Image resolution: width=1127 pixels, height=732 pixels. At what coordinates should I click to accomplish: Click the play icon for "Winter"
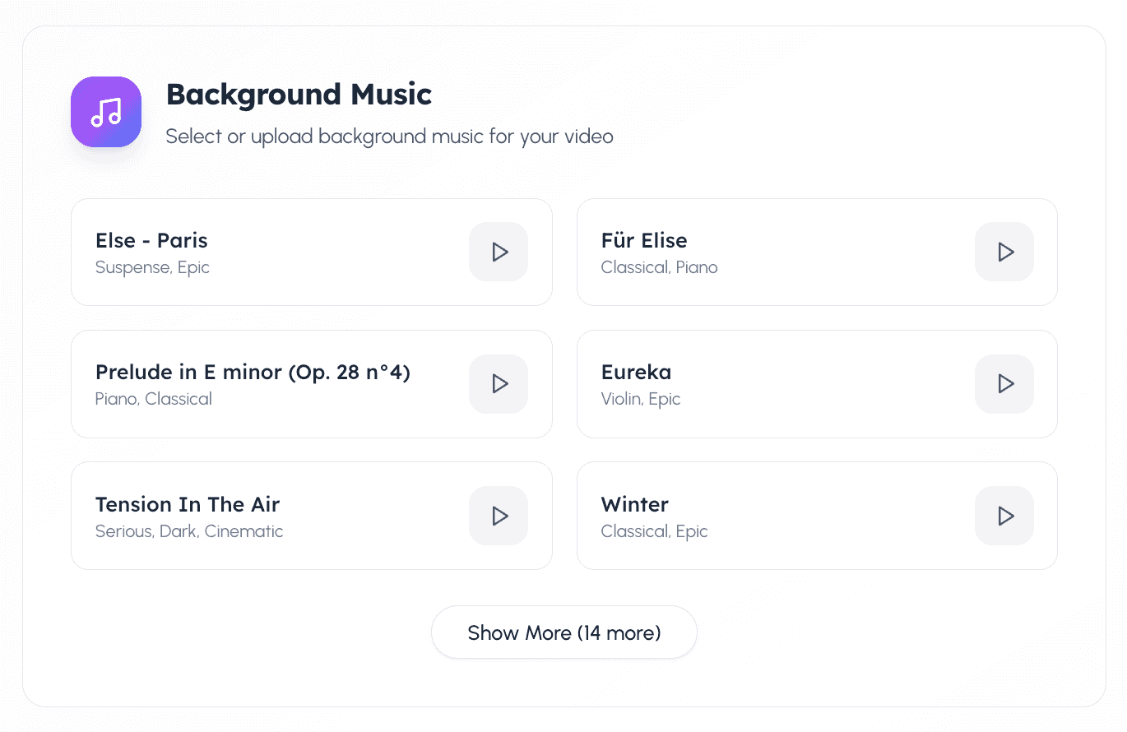pyautogui.click(x=1004, y=516)
